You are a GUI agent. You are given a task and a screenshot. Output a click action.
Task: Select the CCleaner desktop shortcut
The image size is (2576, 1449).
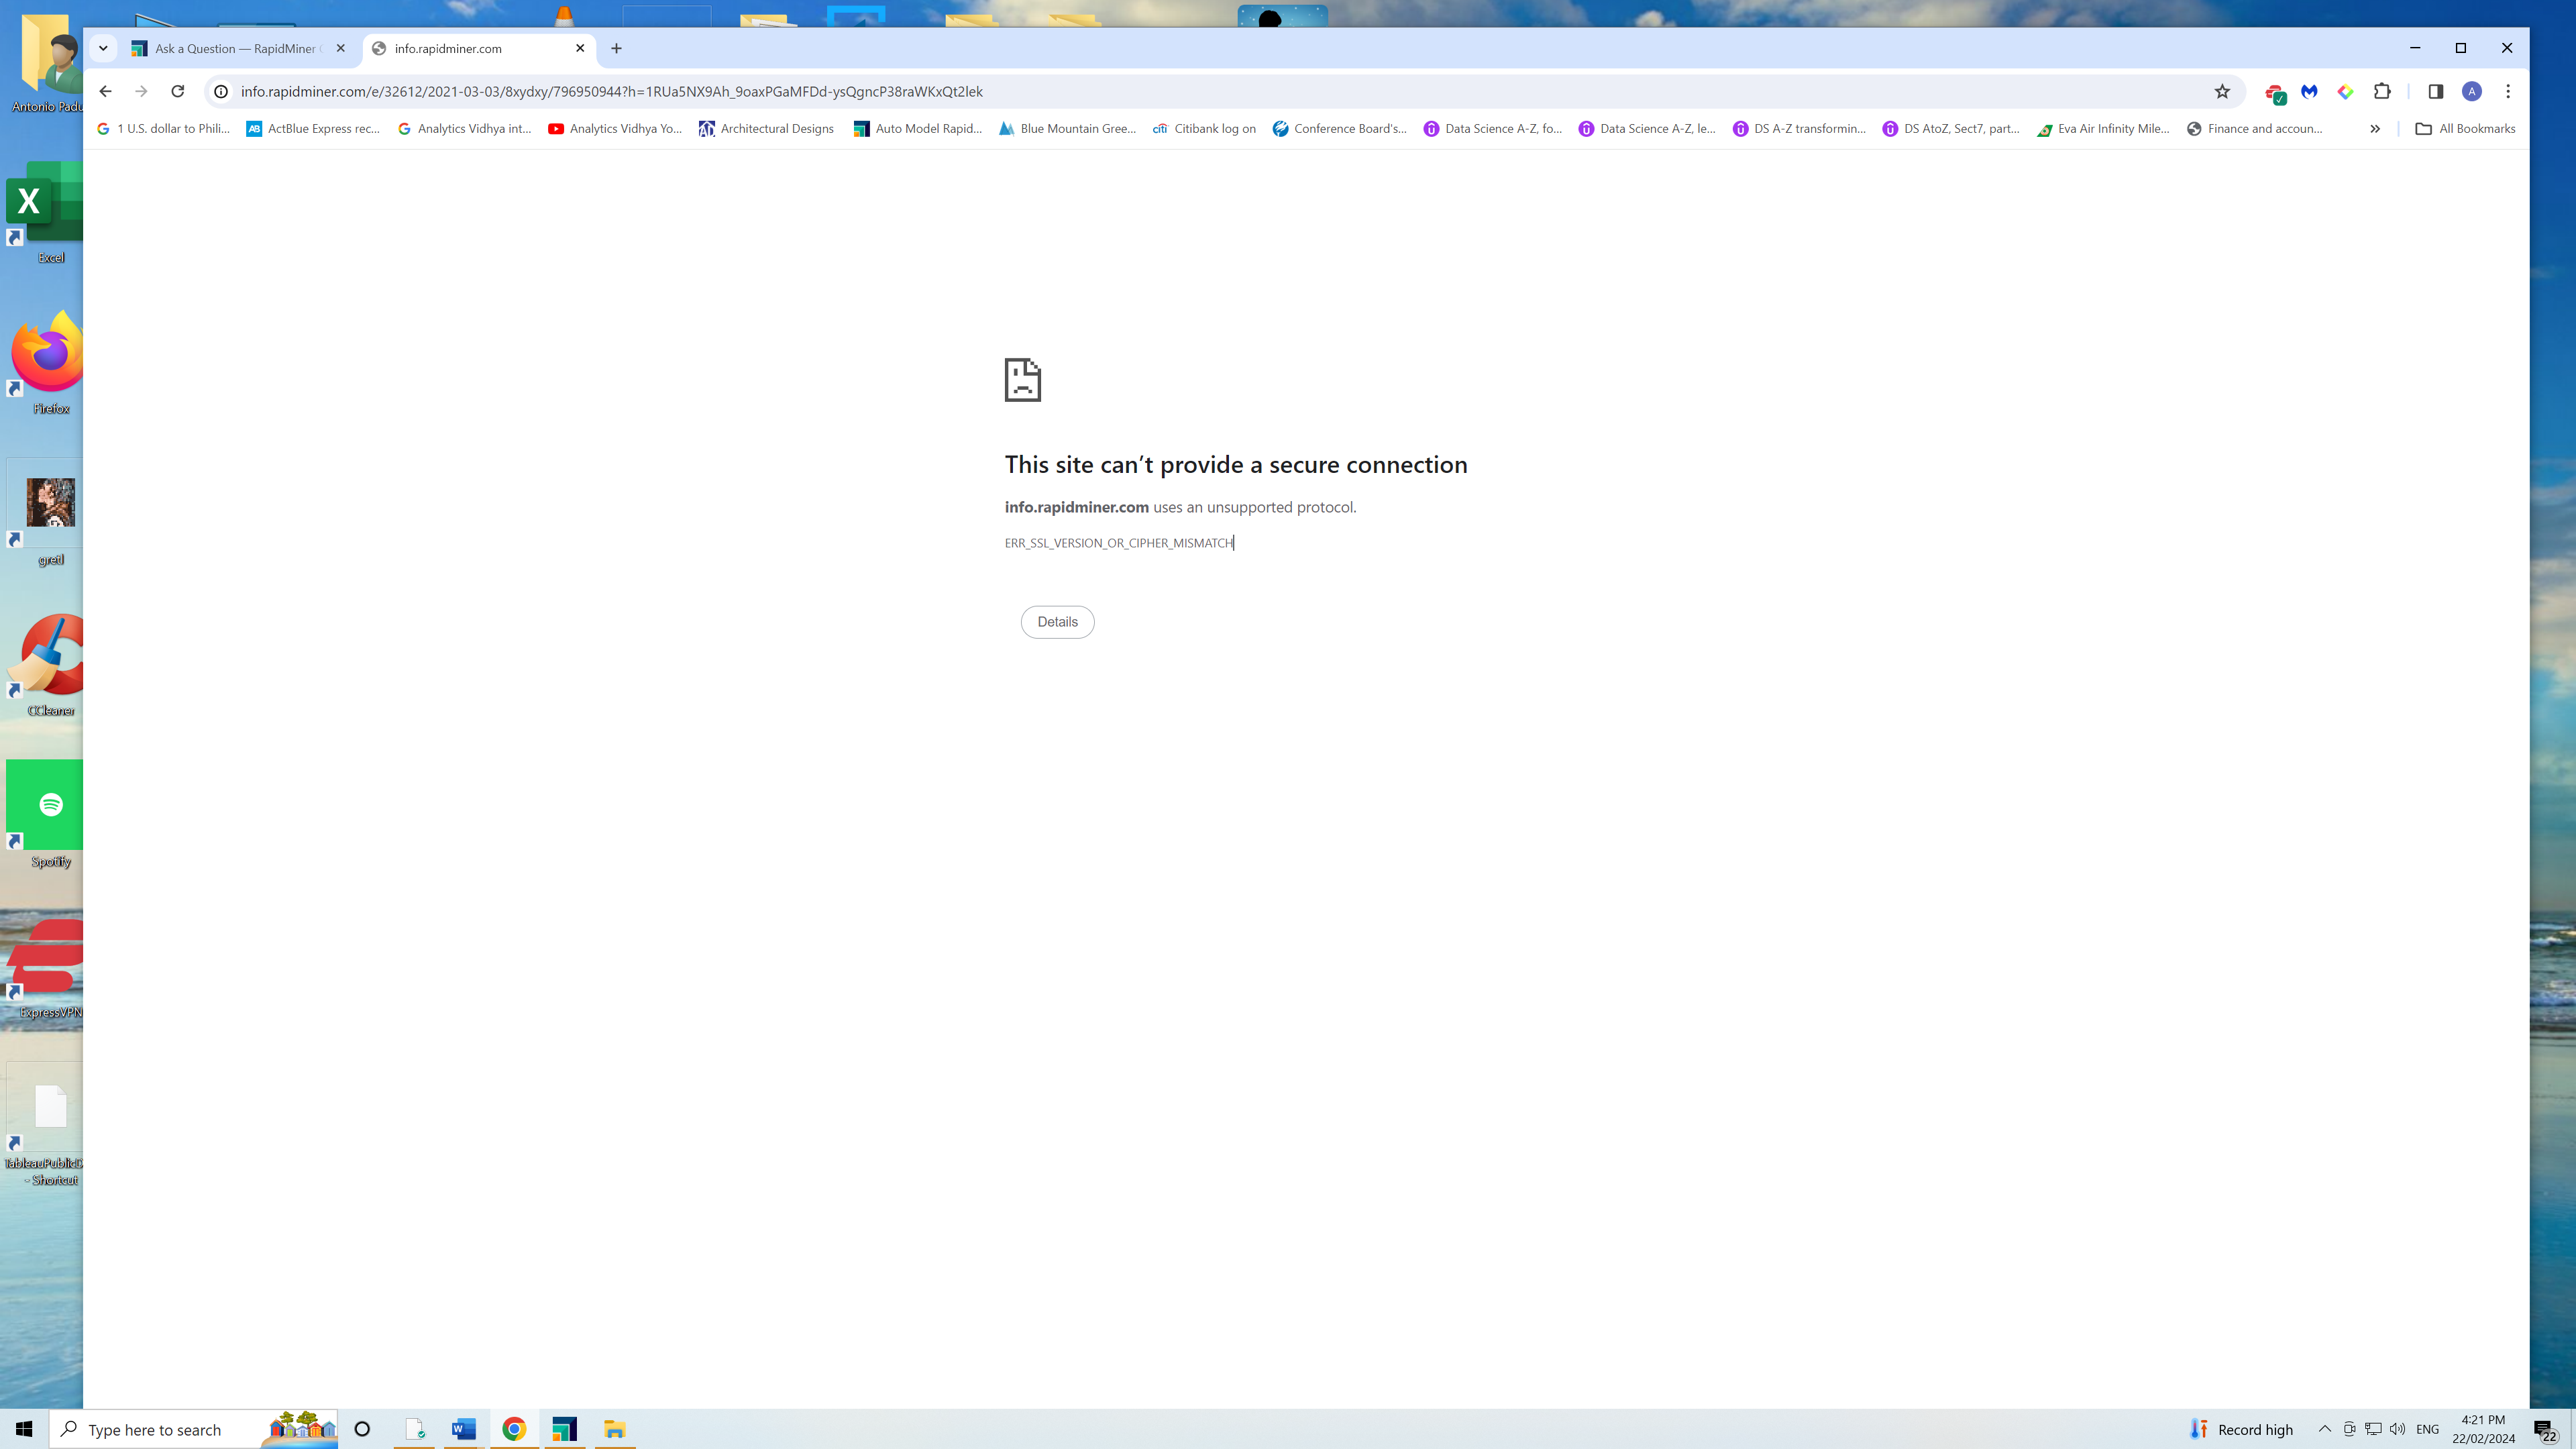coord(46,665)
